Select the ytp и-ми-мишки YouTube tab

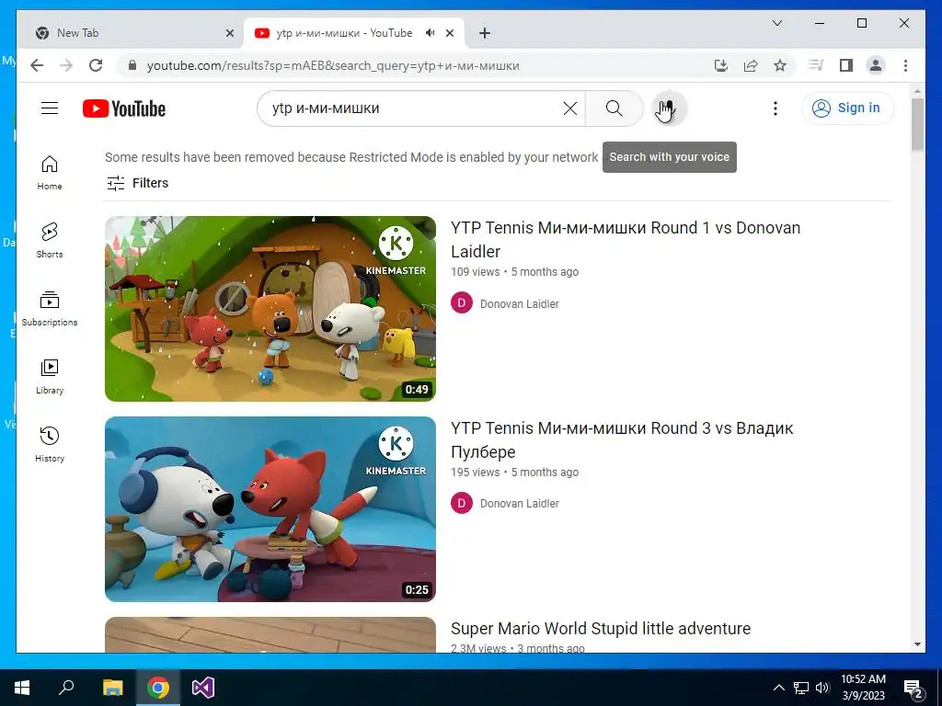click(x=354, y=33)
